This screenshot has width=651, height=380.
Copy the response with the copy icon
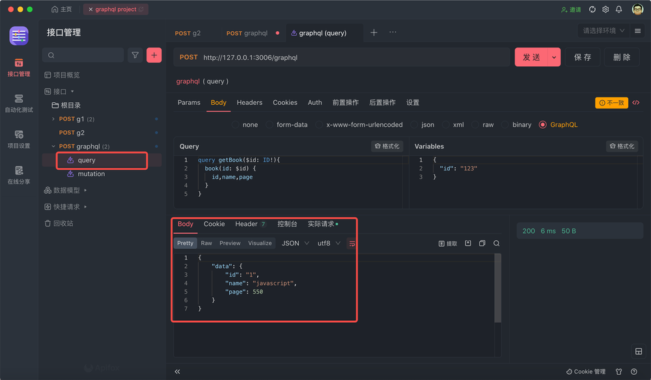(x=482, y=243)
